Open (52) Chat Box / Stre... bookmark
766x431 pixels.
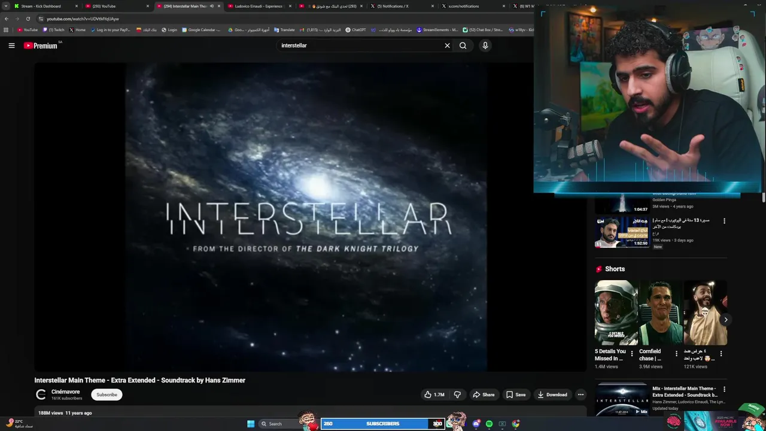click(x=483, y=29)
